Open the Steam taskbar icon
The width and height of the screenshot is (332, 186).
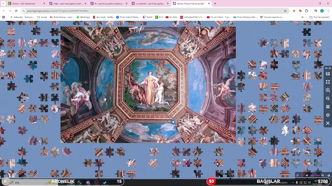click(105, 182)
